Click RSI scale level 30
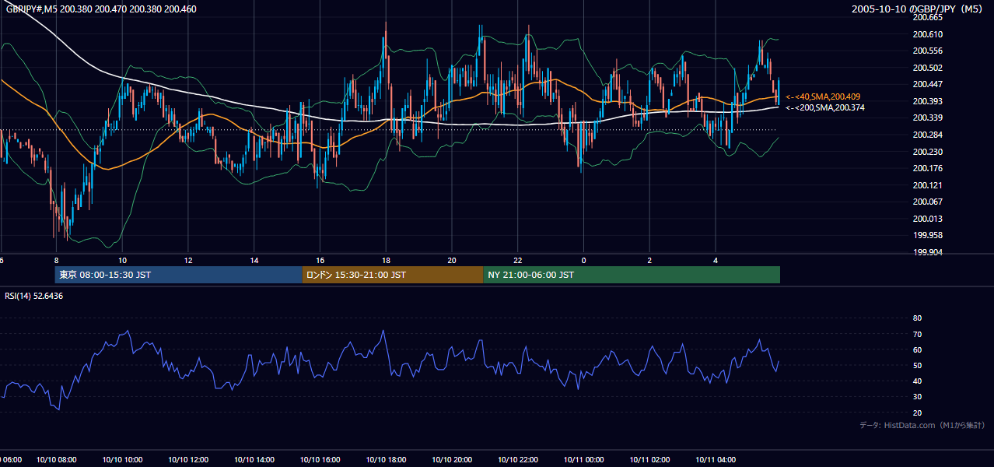Image resolution: width=994 pixels, height=467 pixels. pos(917,397)
